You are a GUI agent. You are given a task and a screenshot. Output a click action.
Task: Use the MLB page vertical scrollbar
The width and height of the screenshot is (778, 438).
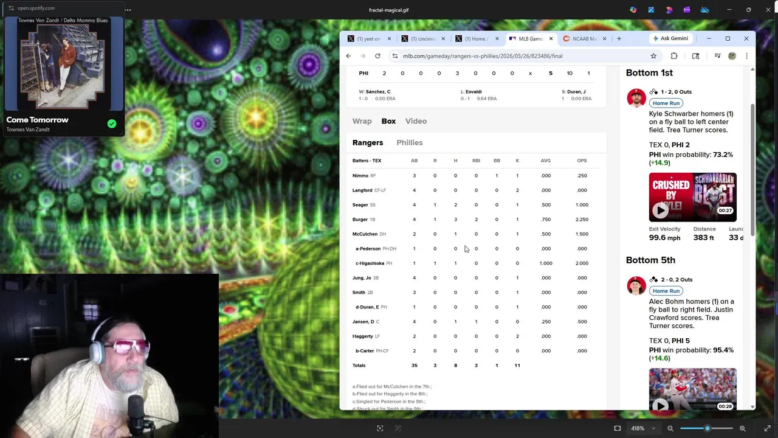pyautogui.click(x=752, y=170)
